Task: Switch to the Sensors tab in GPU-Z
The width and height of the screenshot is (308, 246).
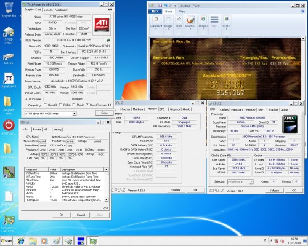Action: [x=48, y=10]
